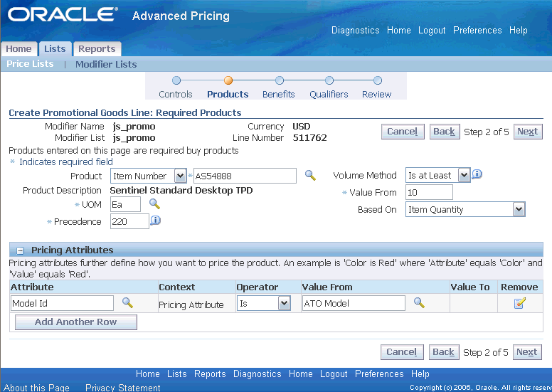The image size is (552, 392).
Task: Click the Oracle logo
Action: point(63,14)
